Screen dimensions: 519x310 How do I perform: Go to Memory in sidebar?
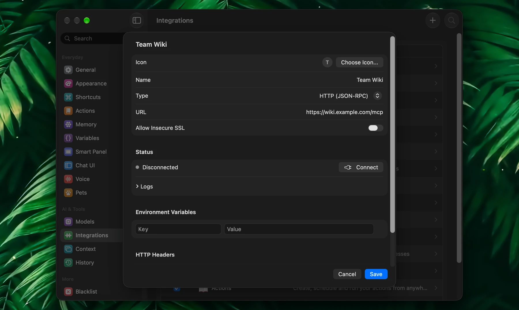(86, 124)
